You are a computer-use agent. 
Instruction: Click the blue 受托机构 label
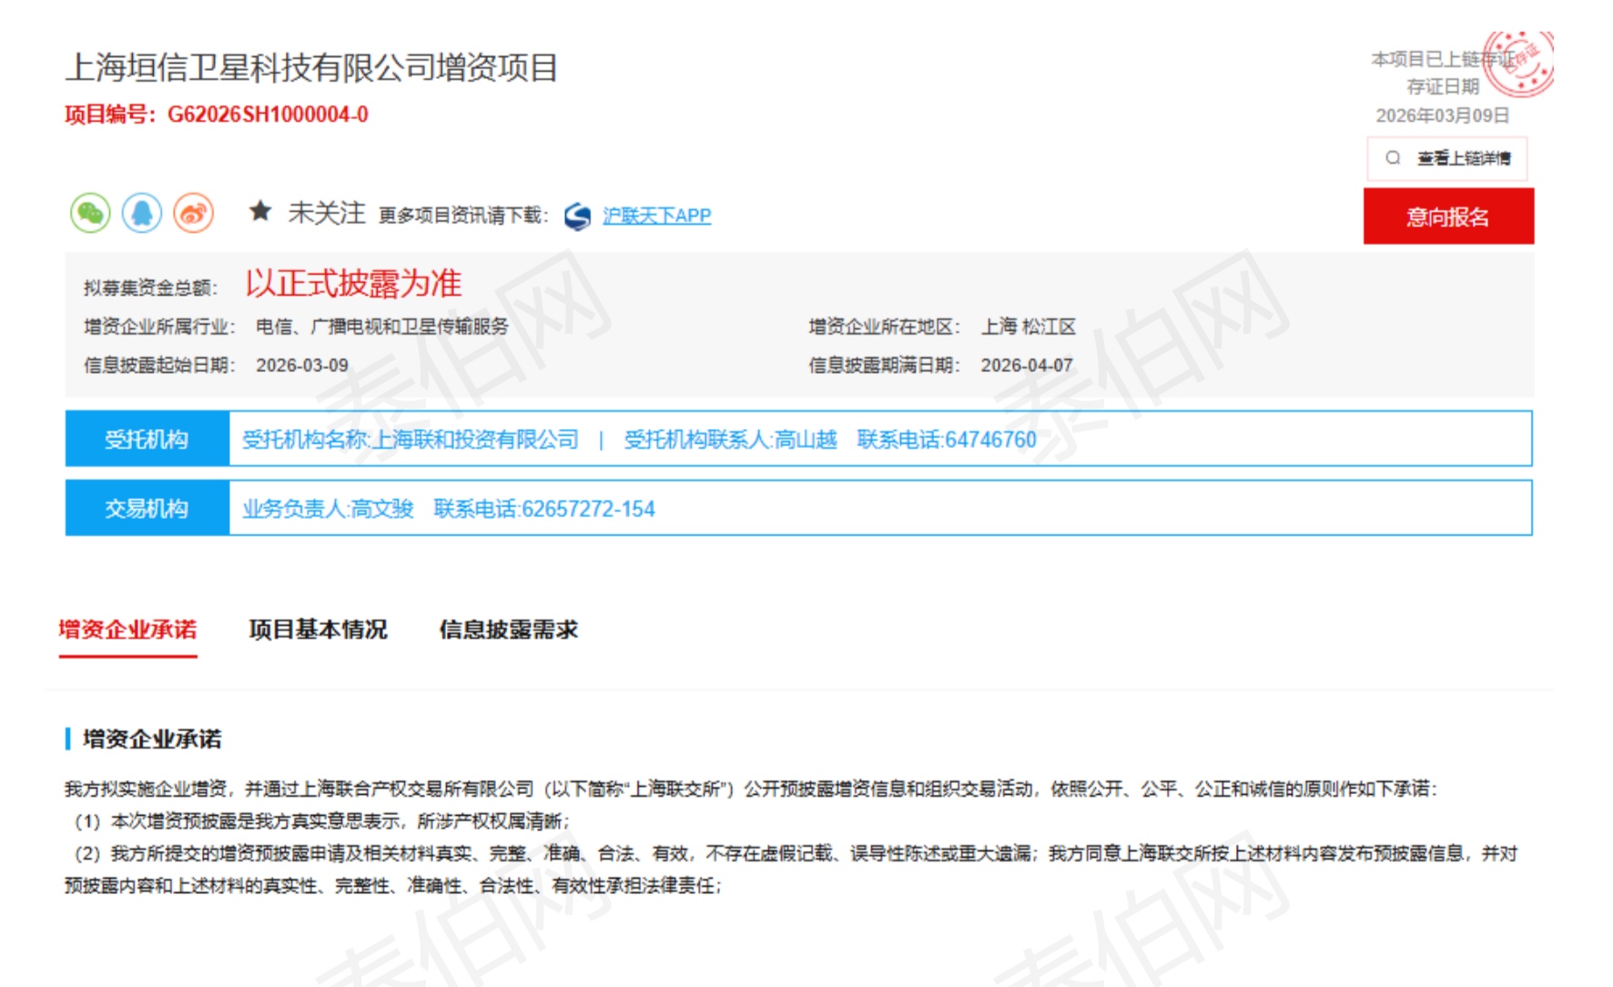(147, 439)
